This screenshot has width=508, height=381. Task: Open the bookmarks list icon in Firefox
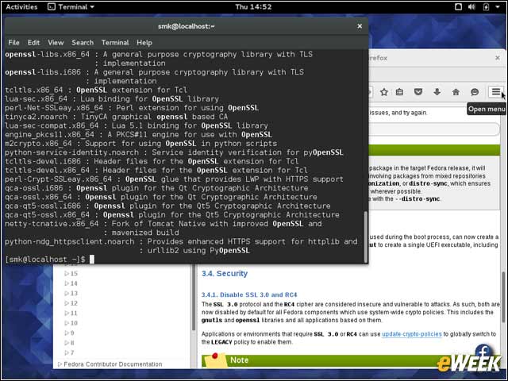tap(399, 92)
